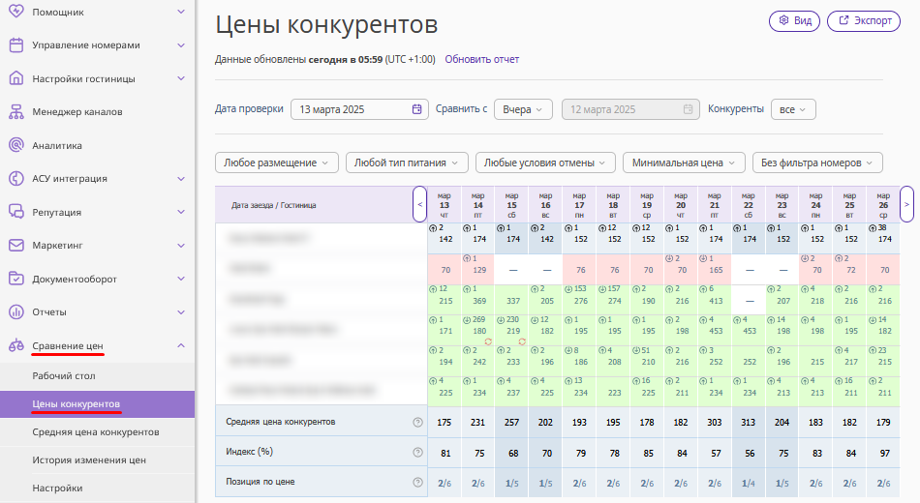This screenshot has width=920, height=503.
Task: Click the red refresh icon under 219
Action: 522,341
